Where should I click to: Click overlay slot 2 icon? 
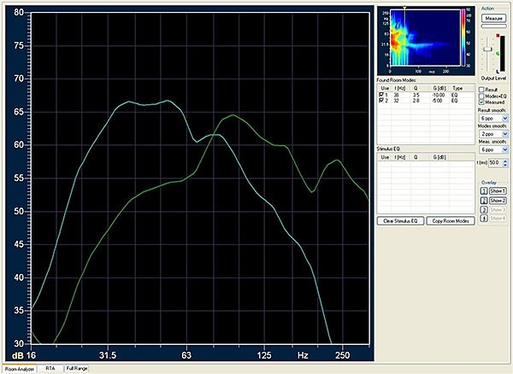(484, 200)
